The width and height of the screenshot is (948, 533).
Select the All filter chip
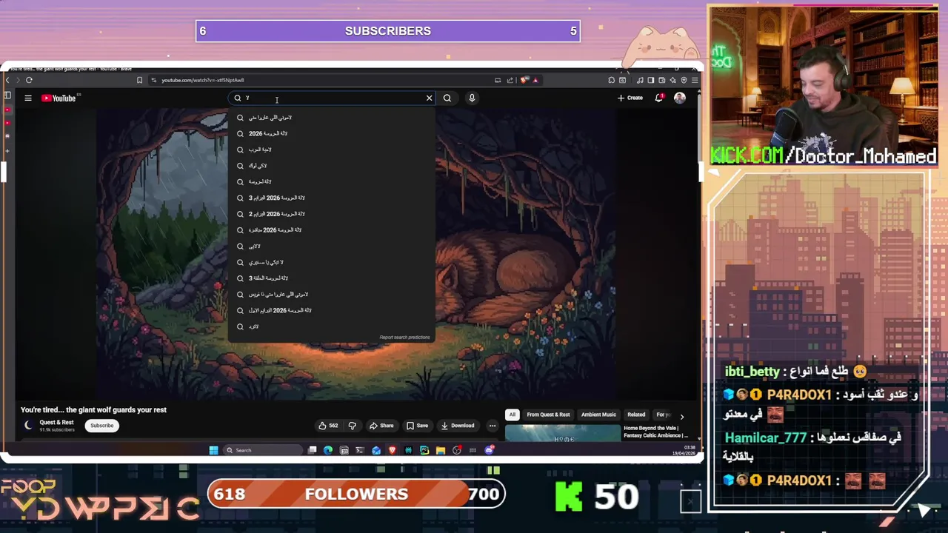point(512,415)
